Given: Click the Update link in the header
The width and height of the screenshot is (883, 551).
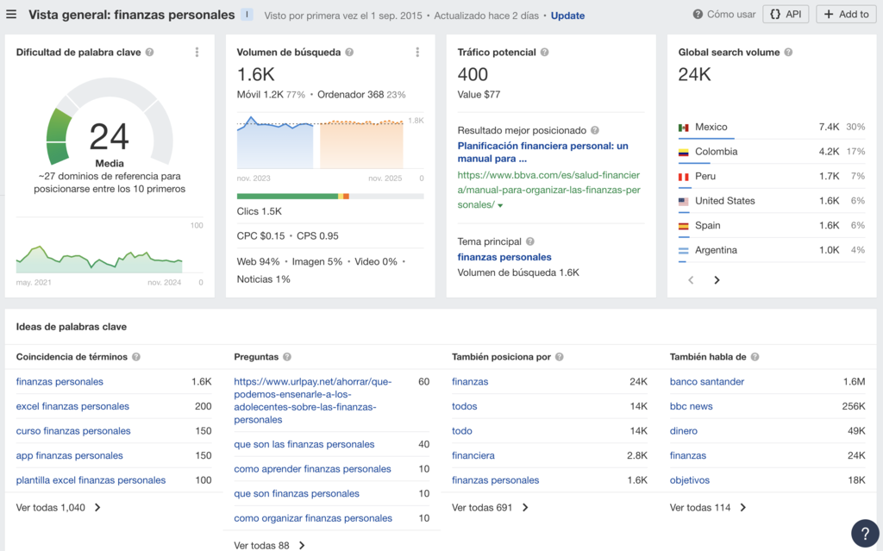Looking at the screenshot, I should [567, 15].
